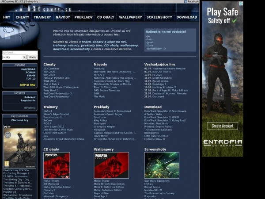Vote Jar in the poll

148,36
